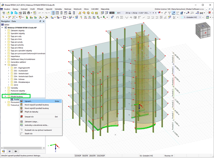Click the Save floppy disk icon
Image resolution: width=214 pixels, height=160 pixels.
[x=24, y=13]
